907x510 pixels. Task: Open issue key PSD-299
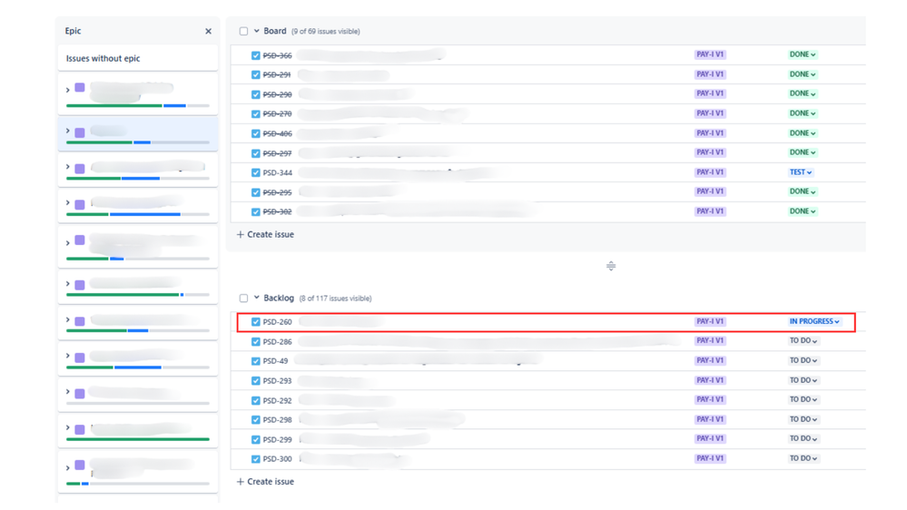click(x=277, y=439)
